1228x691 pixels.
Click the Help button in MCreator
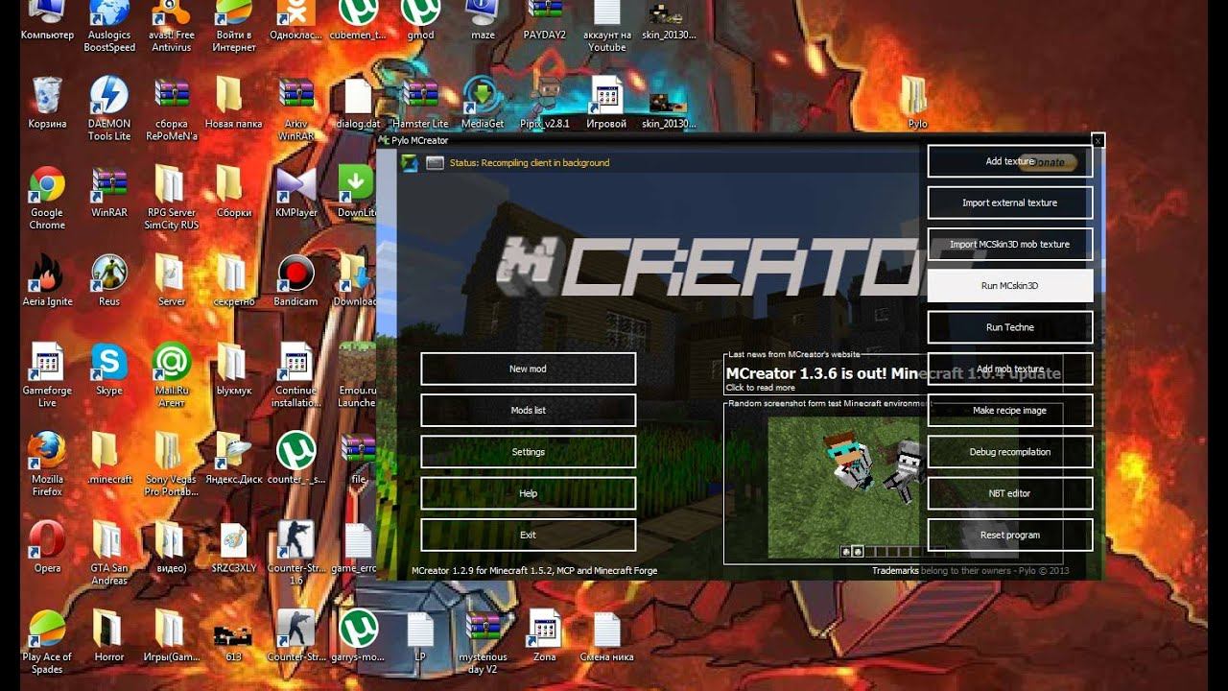pyautogui.click(x=528, y=493)
